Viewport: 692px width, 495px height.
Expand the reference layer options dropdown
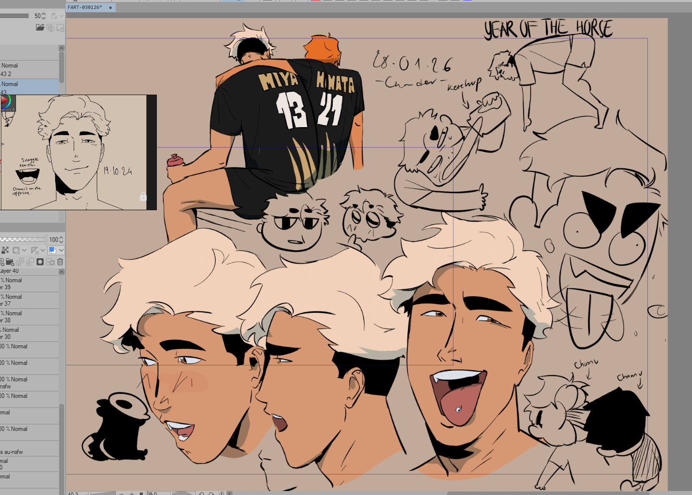[24, 250]
